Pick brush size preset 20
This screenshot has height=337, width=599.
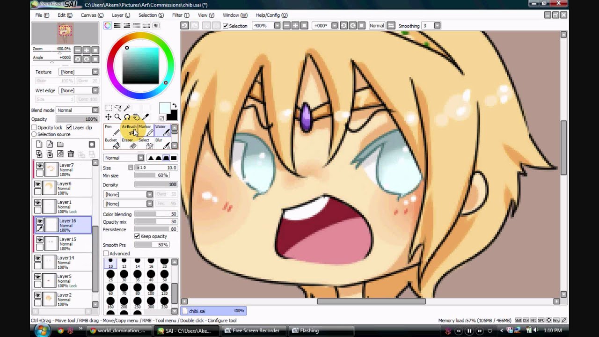click(x=164, y=263)
